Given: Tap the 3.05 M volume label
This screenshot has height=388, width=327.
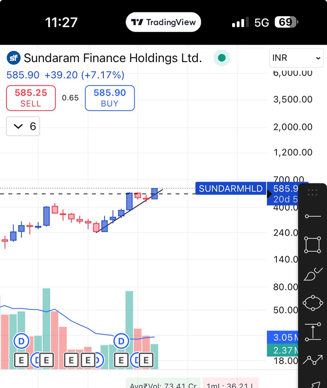Looking at the screenshot, I should (282, 337).
